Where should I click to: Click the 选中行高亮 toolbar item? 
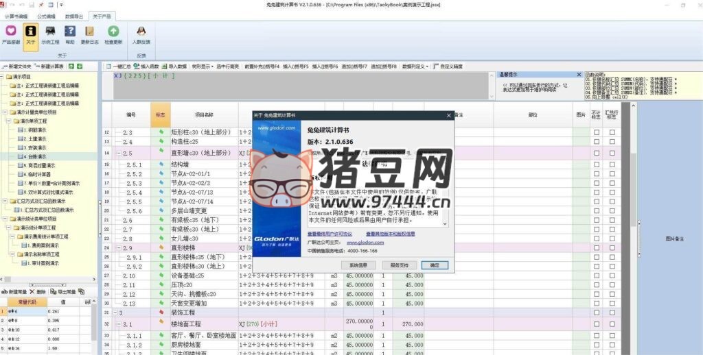pos(228,66)
